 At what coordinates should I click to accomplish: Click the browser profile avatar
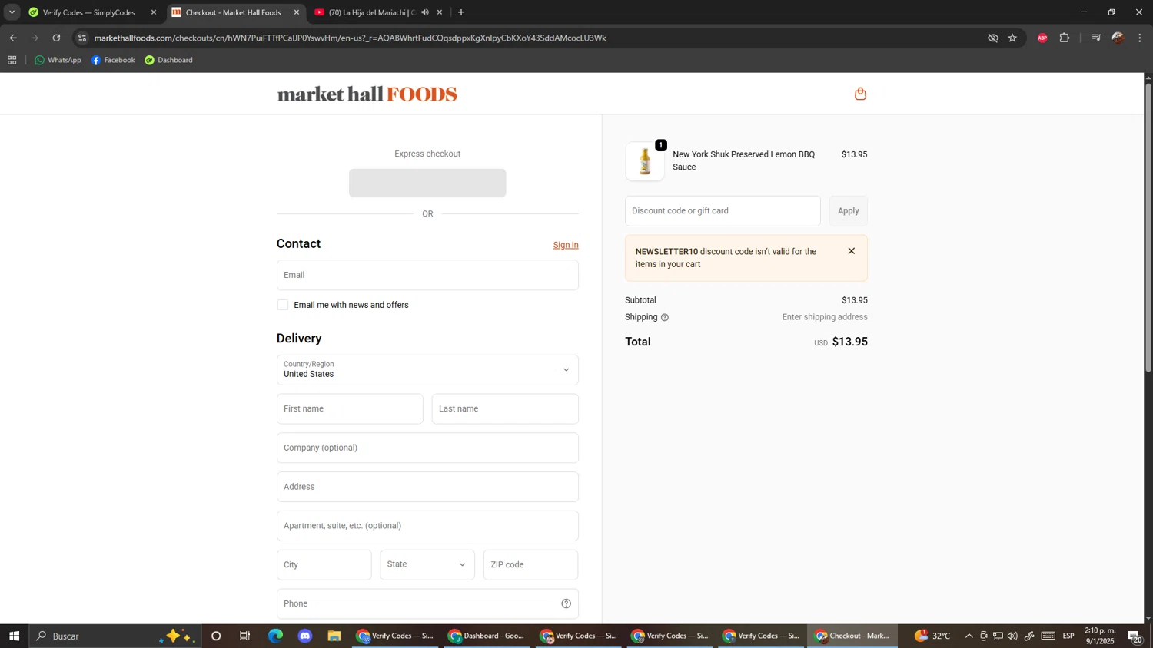(x=1118, y=38)
